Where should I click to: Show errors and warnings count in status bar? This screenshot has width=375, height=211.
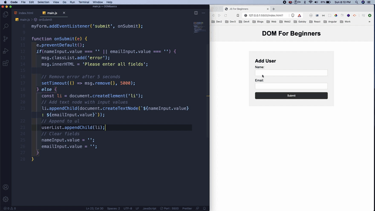pos(10,209)
